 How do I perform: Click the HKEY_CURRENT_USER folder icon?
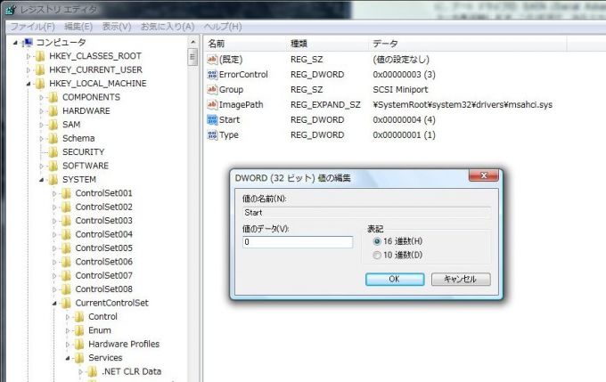40,70
